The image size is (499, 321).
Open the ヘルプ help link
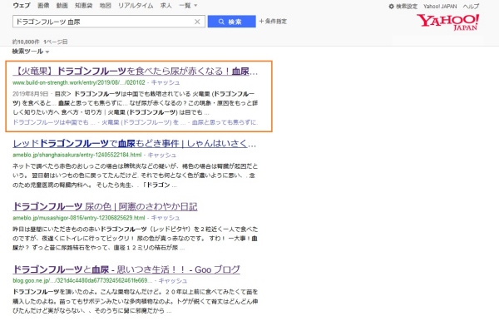471,6
